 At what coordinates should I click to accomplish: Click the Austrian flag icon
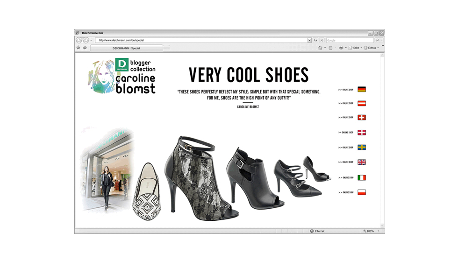[362, 103]
